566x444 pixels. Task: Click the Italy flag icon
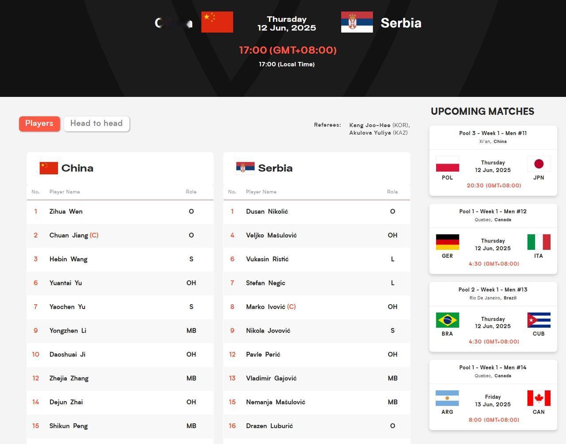pos(539,242)
